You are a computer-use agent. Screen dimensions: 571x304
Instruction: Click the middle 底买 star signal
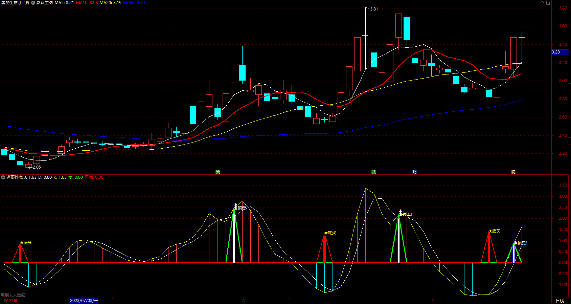click(x=330, y=233)
